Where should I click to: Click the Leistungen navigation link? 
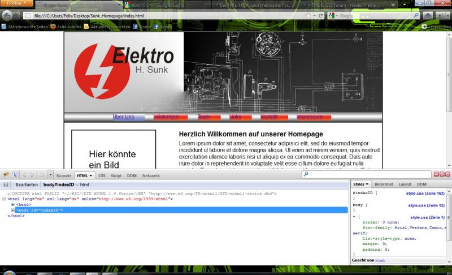(x=166, y=117)
